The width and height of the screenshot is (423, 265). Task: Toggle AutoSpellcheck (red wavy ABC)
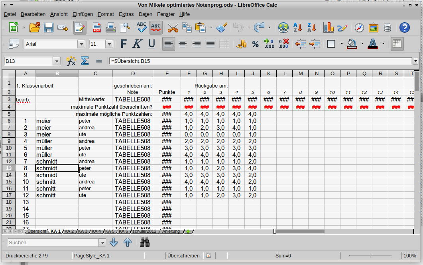click(155, 27)
